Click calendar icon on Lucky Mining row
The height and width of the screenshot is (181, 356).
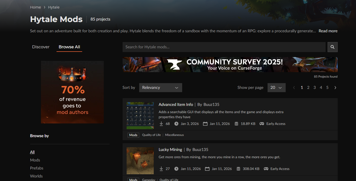[207, 169]
